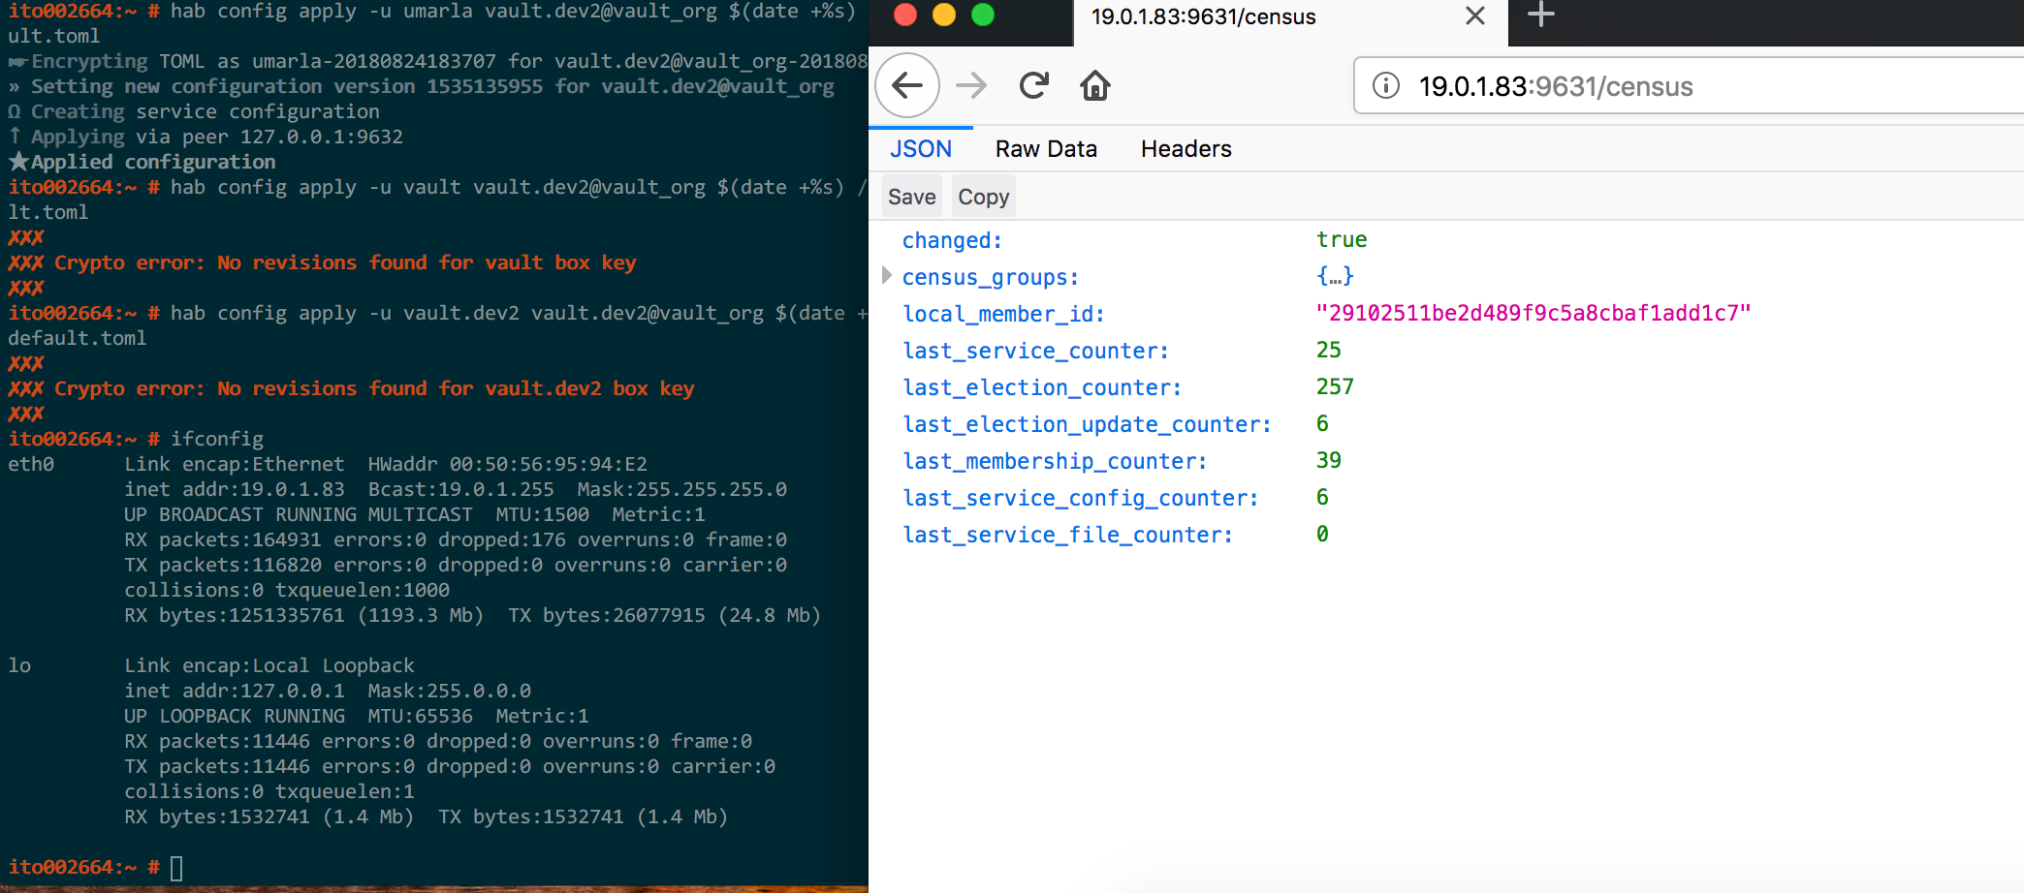This screenshot has height=893, width=2024.
Task: Click the red close window button
Action: point(905,15)
